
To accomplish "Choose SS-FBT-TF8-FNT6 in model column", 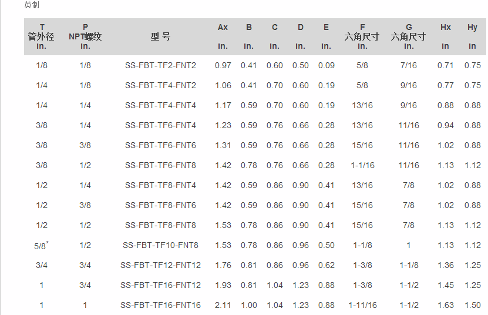I will coord(160,205).
